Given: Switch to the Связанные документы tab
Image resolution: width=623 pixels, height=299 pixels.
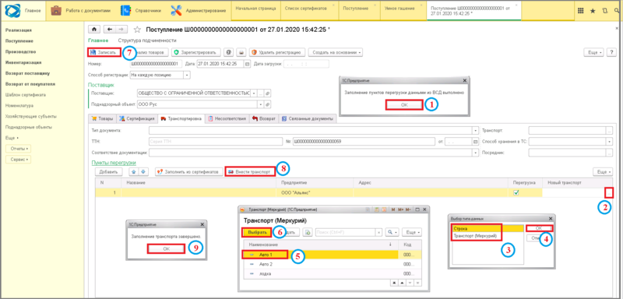Looking at the screenshot, I should click(x=308, y=118).
